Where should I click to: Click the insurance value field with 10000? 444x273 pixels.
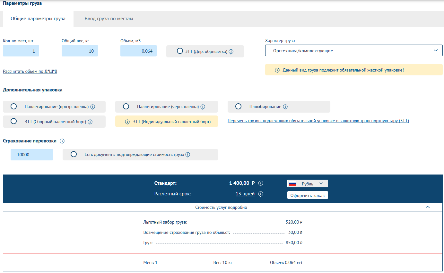pos(31,155)
